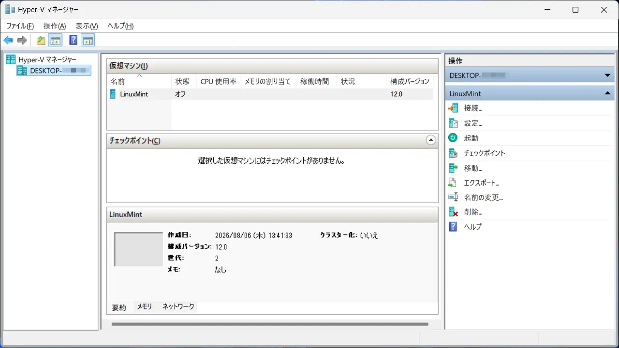Click the 削除 delete icon
Viewport: 619px width, 348px height.
point(453,212)
